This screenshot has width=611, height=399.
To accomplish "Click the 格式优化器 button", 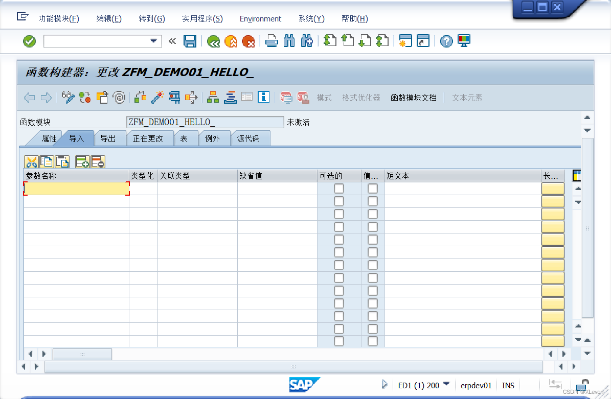I will 361,98.
